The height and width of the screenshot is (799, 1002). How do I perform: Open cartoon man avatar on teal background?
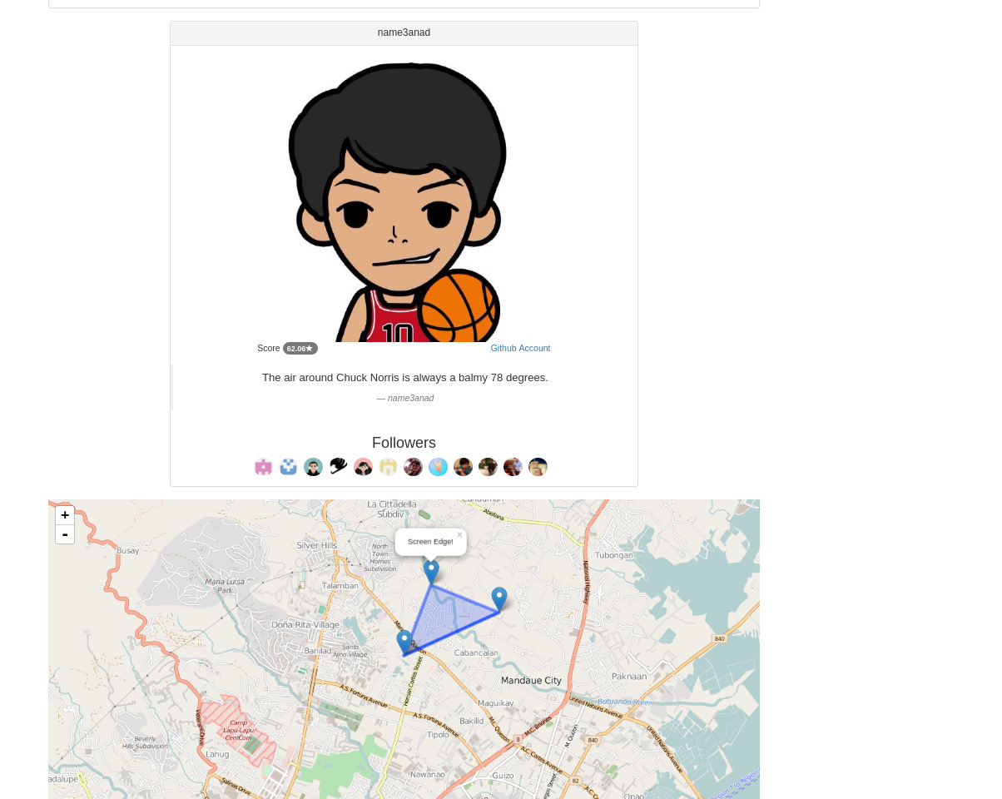click(x=314, y=467)
